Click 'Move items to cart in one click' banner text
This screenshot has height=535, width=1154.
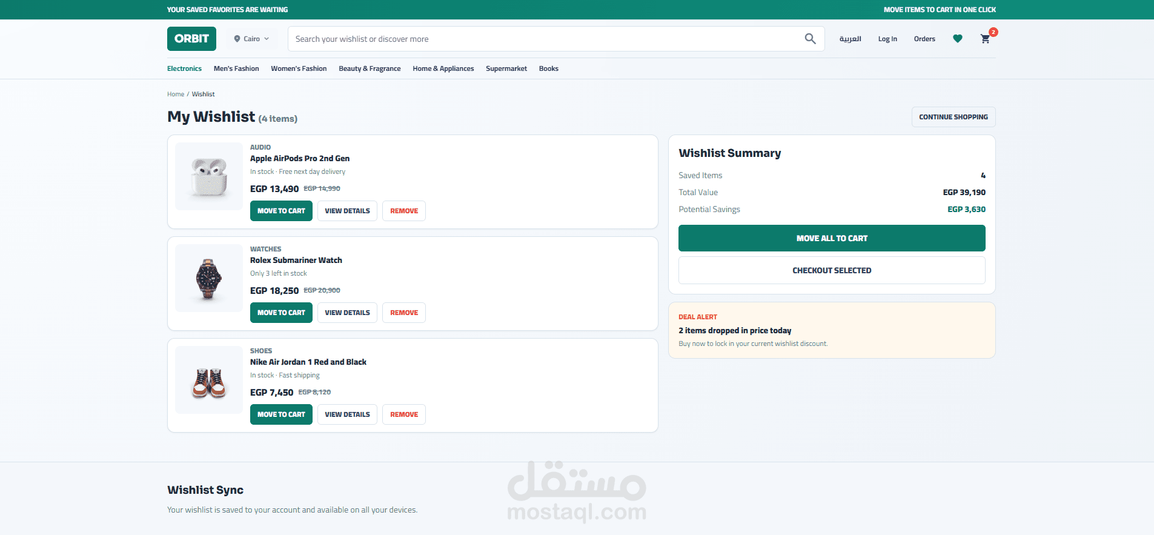coord(940,10)
